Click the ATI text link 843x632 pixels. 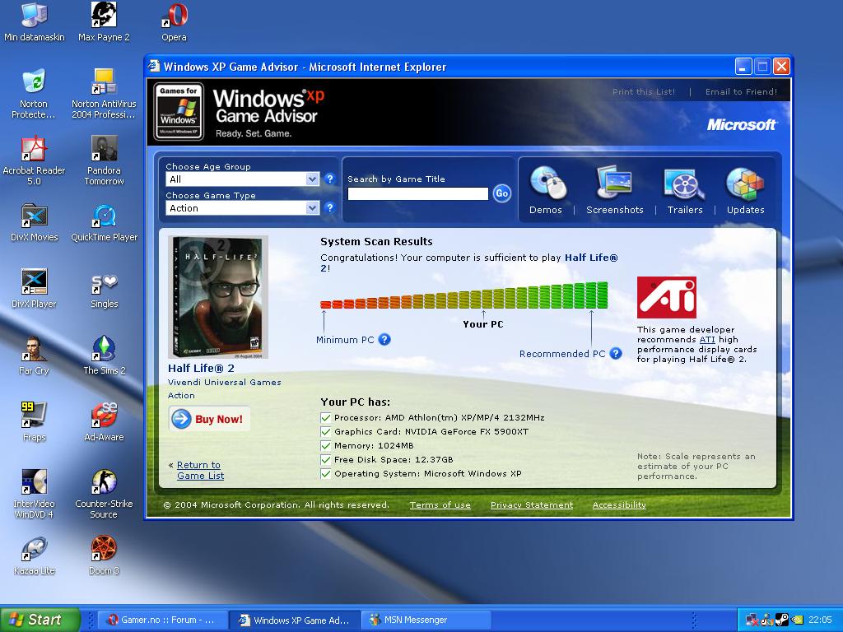click(707, 340)
